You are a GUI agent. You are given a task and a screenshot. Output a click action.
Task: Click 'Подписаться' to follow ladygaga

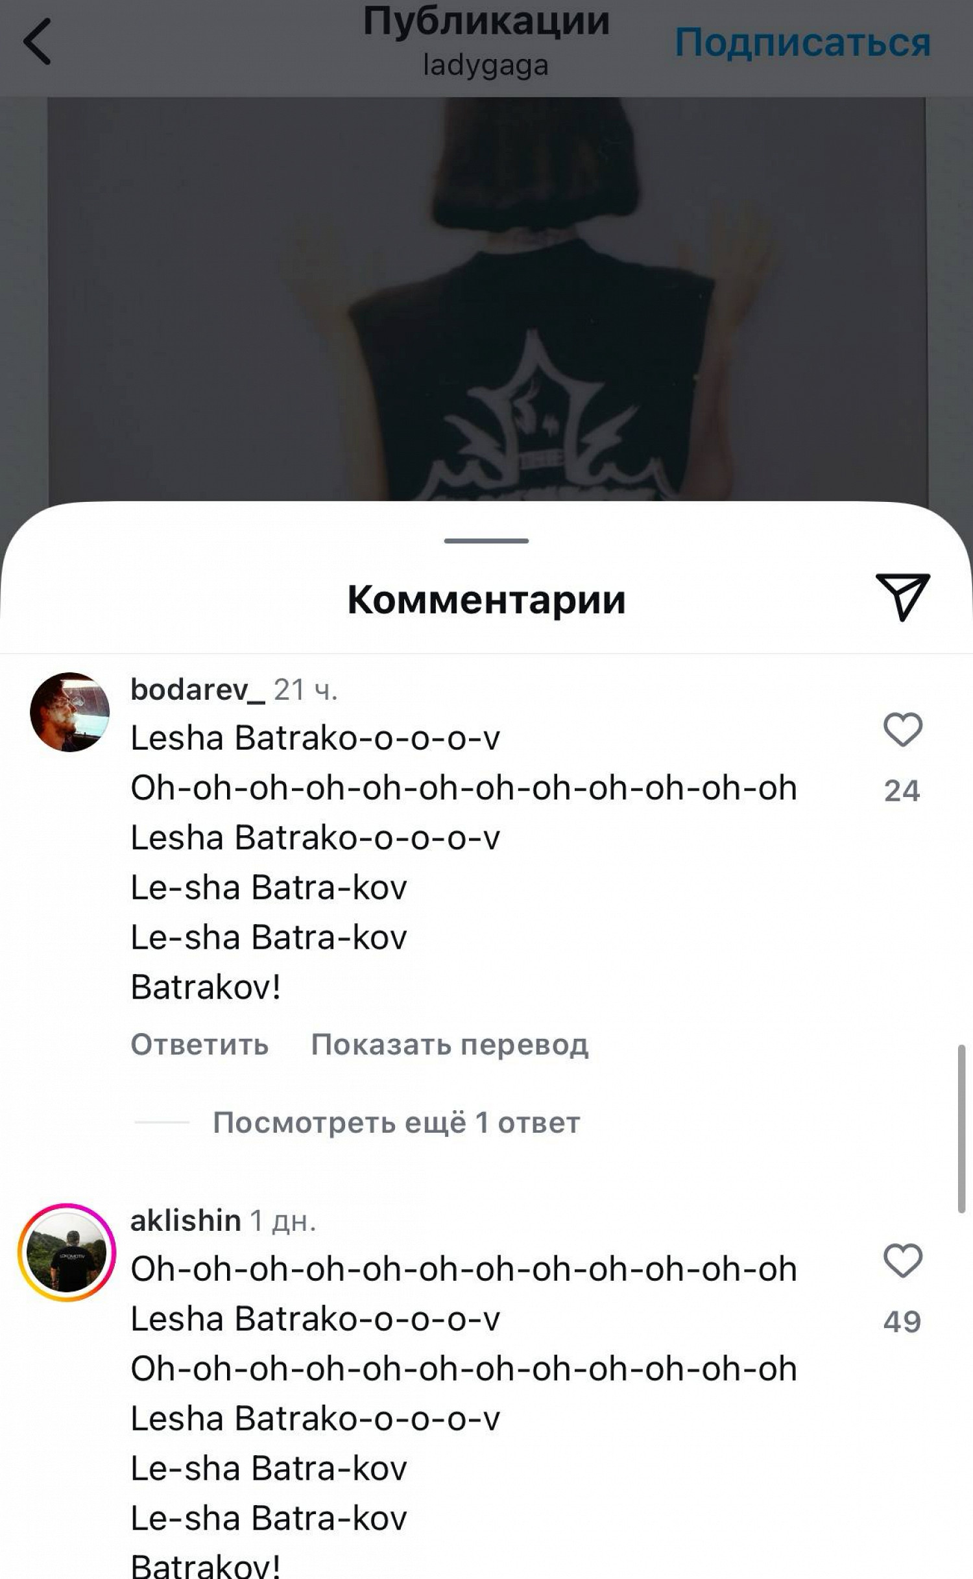803,43
